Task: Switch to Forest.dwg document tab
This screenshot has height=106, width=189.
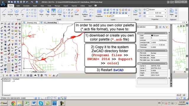Action: click(49, 22)
